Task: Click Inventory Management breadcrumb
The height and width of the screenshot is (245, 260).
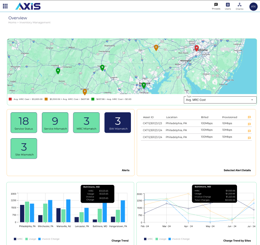Action: [x=35, y=22]
